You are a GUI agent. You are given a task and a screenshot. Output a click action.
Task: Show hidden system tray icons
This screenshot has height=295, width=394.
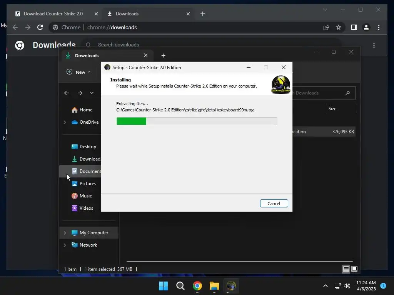(326, 286)
